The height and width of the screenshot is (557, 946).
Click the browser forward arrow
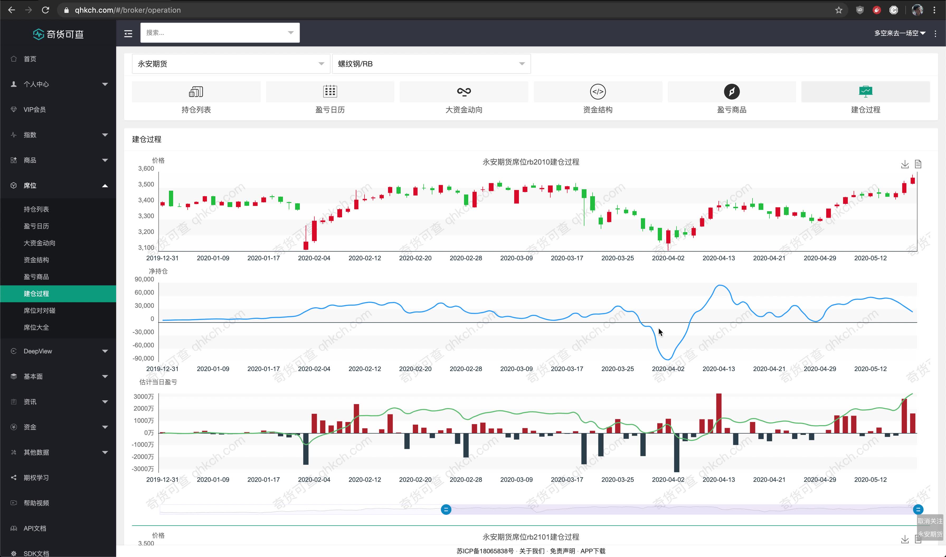click(x=29, y=10)
